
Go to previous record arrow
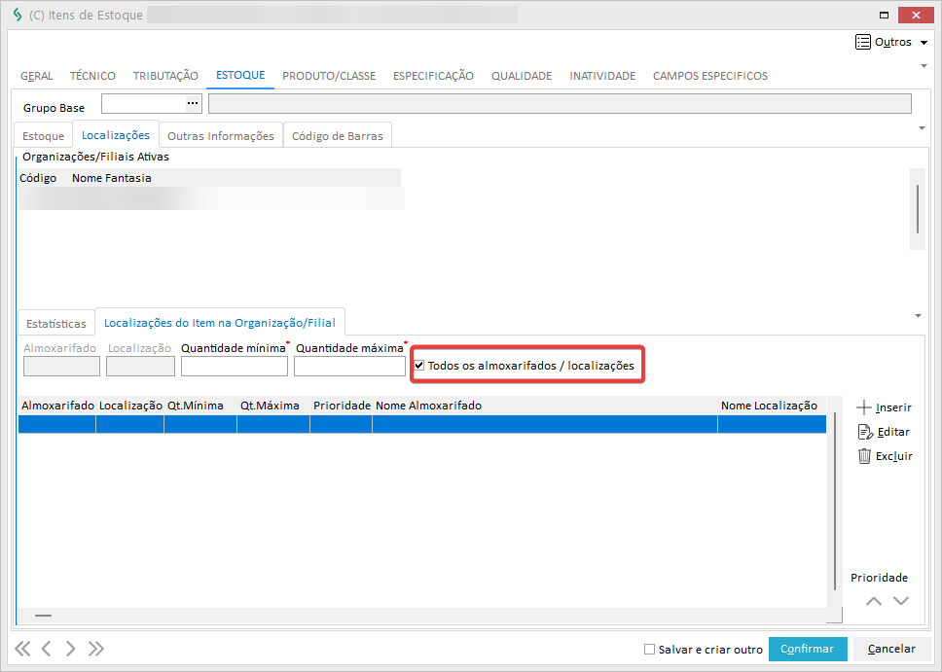(x=46, y=649)
